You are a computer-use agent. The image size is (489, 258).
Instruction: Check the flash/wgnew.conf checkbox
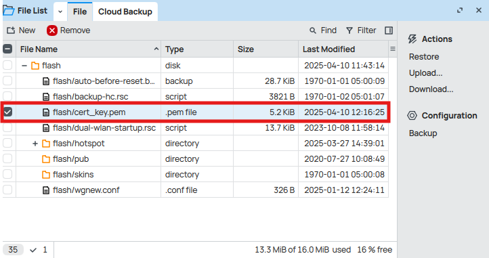[x=7, y=190]
